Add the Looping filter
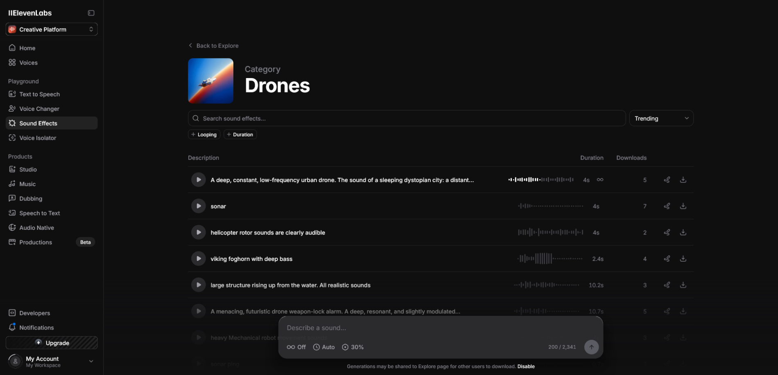Screen dimensions: 778x375 pyautogui.click(x=204, y=135)
